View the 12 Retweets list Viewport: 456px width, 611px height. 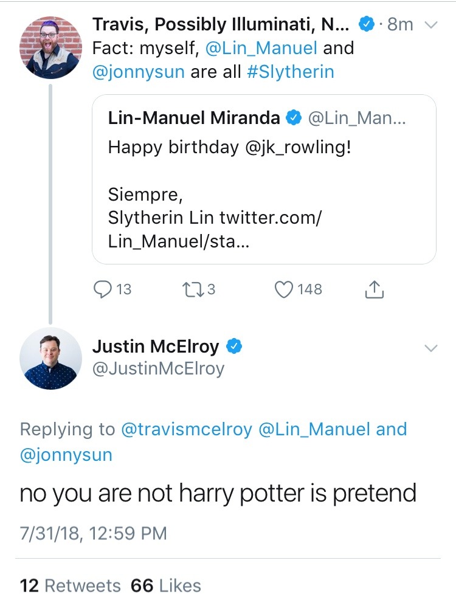tap(71, 585)
